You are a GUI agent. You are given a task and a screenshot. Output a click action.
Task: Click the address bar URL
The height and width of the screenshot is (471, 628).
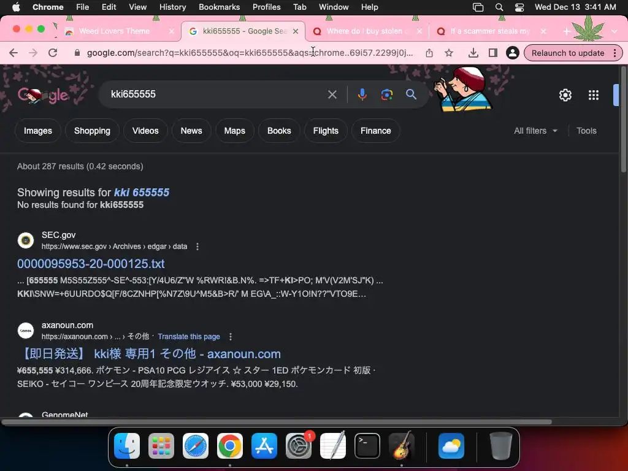pyautogui.click(x=250, y=53)
